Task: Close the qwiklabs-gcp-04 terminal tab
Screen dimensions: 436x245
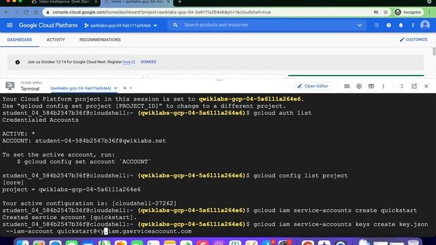Action: click(x=115, y=88)
